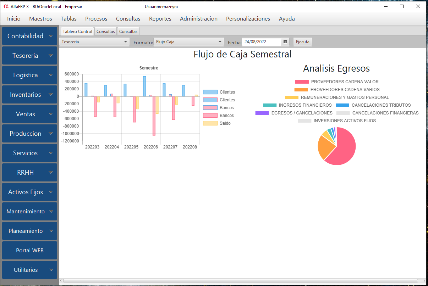Switch to the Tablero Control tab
Image resolution: width=428 pixels, height=286 pixels.
77,32
